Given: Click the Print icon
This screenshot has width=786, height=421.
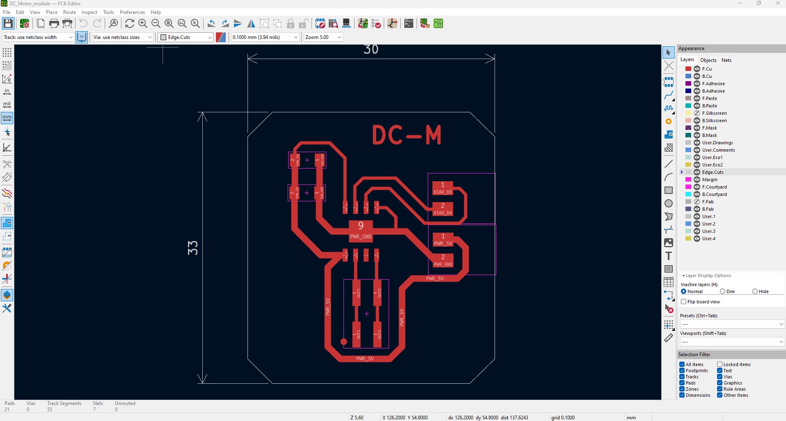Looking at the screenshot, I should (x=54, y=23).
